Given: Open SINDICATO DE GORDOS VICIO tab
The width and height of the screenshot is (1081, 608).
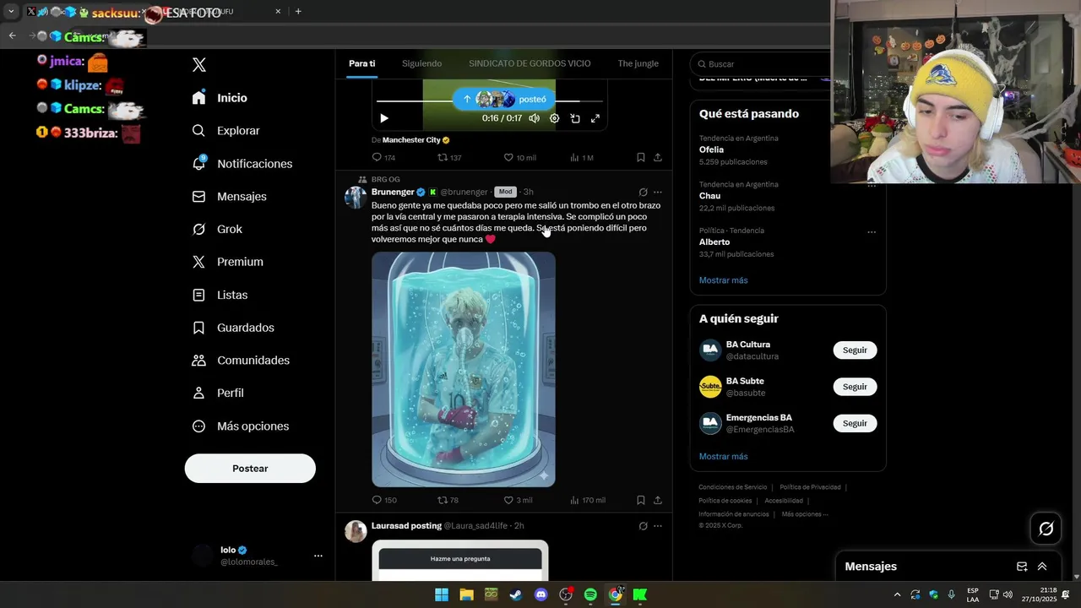Looking at the screenshot, I should click(x=530, y=63).
